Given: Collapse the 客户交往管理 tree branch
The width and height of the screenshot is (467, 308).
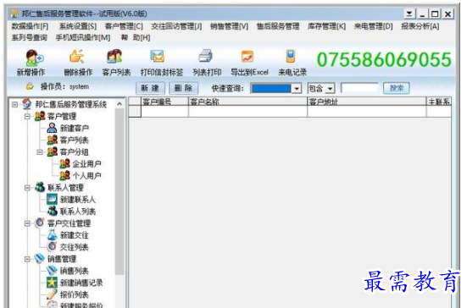Looking at the screenshot, I should pyautogui.click(x=27, y=223).
